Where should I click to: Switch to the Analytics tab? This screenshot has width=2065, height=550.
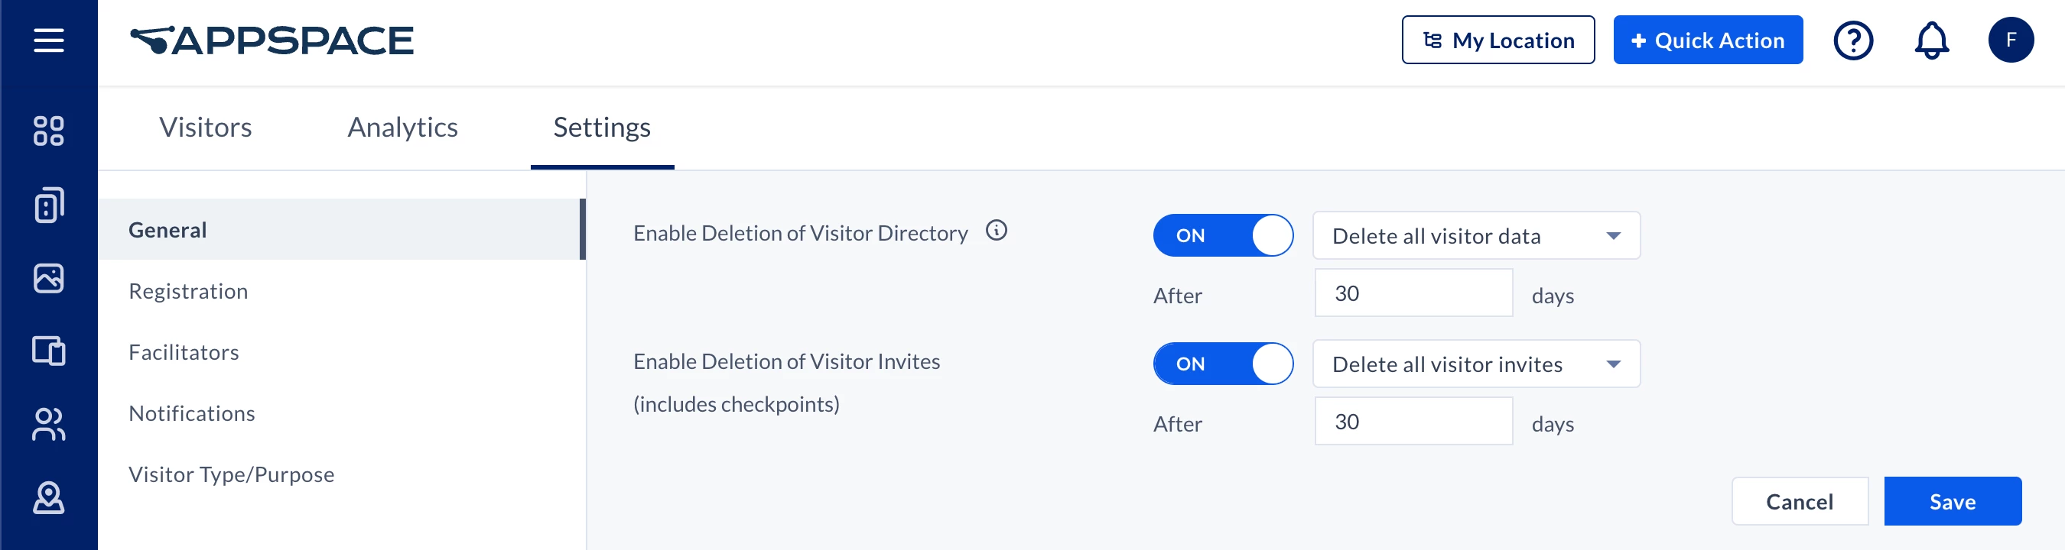402,128
